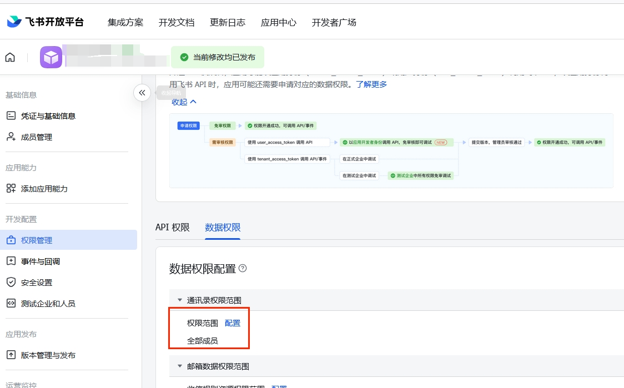624x388 pixels.
Task: Open 开发文档 in top navigation
Action: tap(177, 22)
